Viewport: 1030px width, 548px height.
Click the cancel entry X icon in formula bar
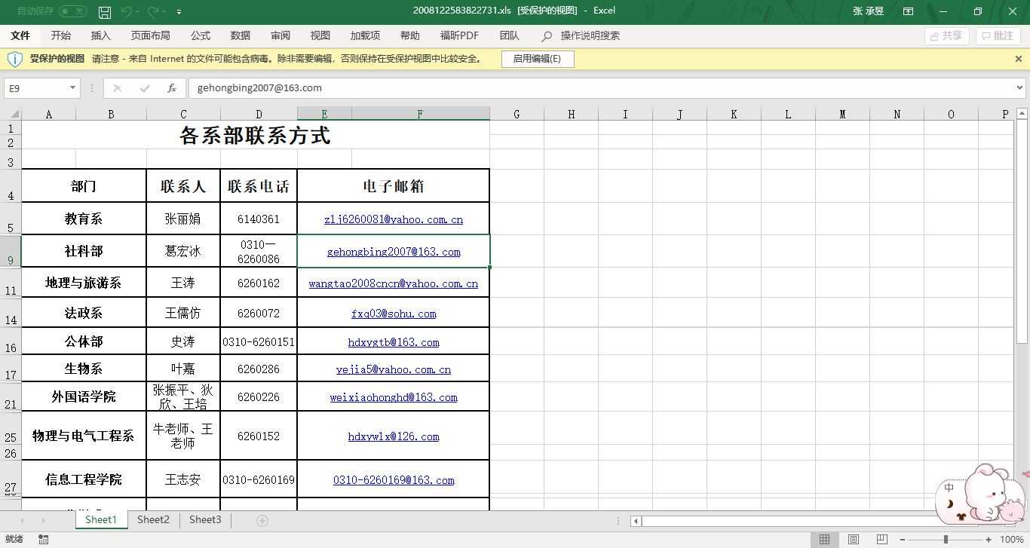(x=117, y=88)
